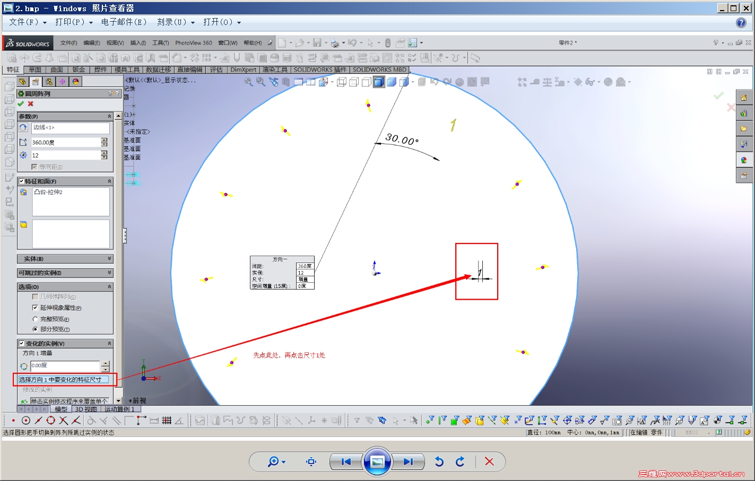Click the Zoom to Area icon
Viewport: 755px width, 481px height.
tap(261, 82)
